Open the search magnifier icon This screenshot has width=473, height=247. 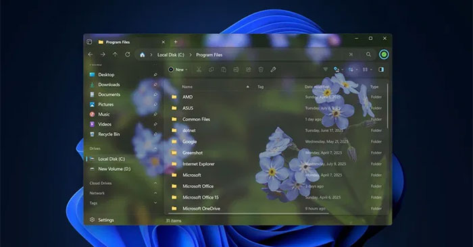pos(368,55)
